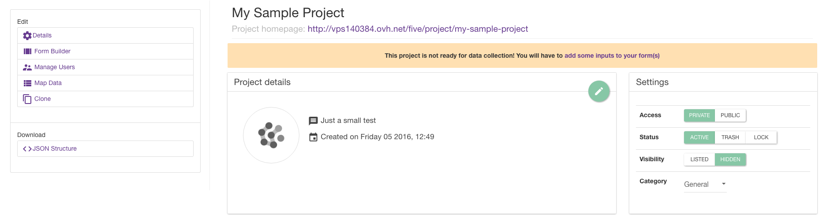Click the Manage Users people icon
This screenshot has height=222, width=830.
click(x=27, y=67)
